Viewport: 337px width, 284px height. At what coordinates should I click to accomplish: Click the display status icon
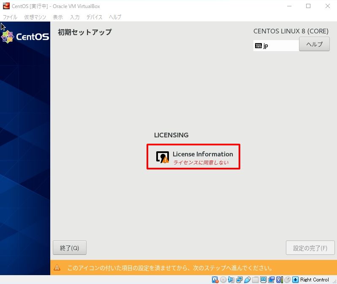(263, 279)
